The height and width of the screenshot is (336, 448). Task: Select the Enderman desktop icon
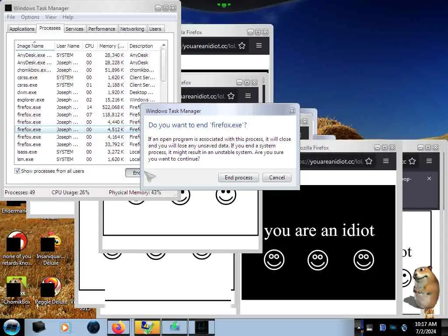14,207
